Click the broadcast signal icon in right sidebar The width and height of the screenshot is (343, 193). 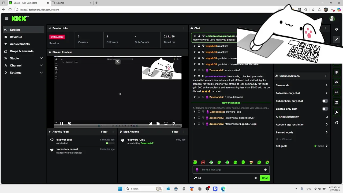click(x=337, y=92)
